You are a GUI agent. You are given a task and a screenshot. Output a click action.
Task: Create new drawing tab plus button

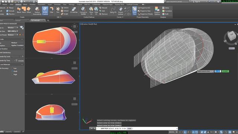48,20
